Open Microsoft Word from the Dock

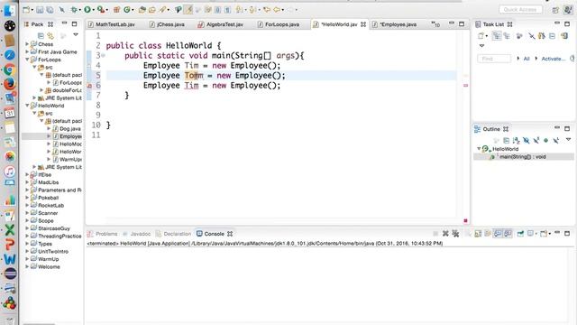(x=10, y=259)
